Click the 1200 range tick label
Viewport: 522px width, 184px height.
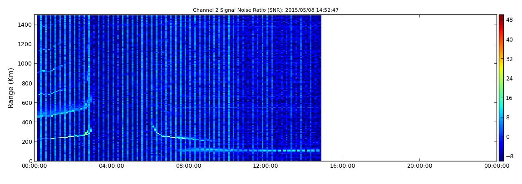[x=25, y=44]
